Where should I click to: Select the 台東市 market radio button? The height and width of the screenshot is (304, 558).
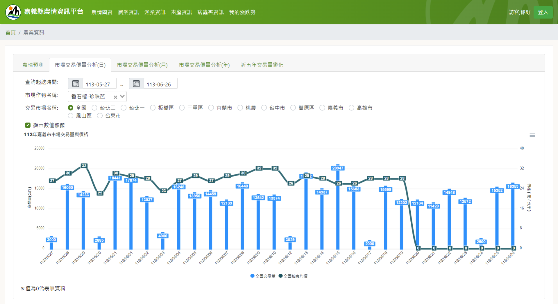(100, 116)
